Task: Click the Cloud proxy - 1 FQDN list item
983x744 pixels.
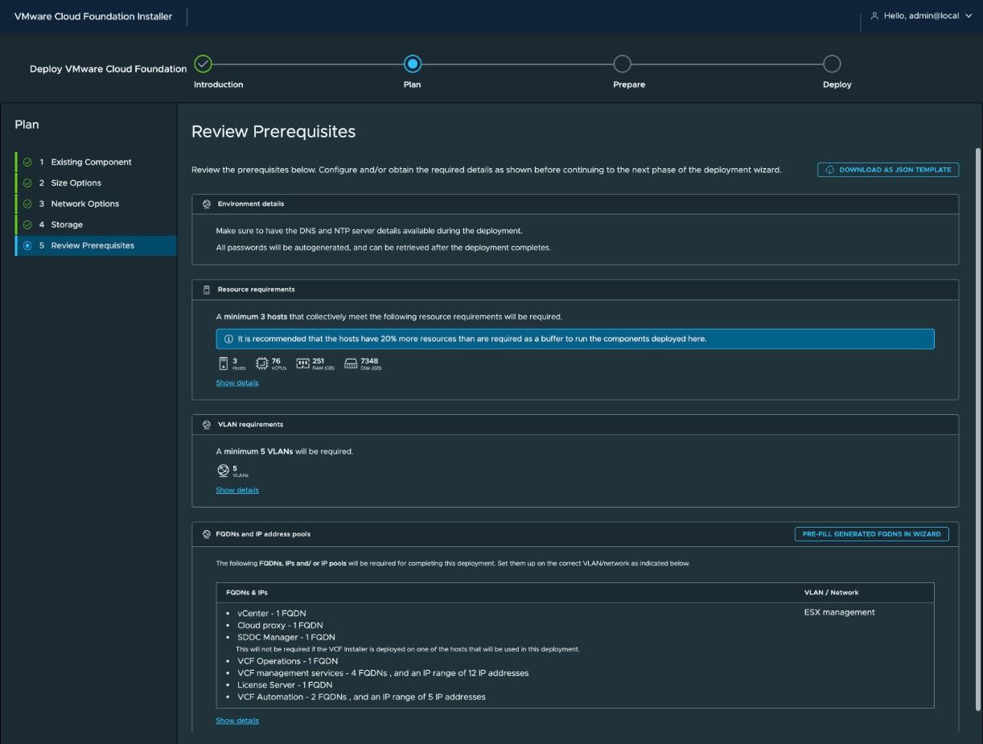Action: 280,626
